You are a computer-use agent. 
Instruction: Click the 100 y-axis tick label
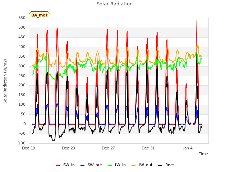[x=22, y=105]
